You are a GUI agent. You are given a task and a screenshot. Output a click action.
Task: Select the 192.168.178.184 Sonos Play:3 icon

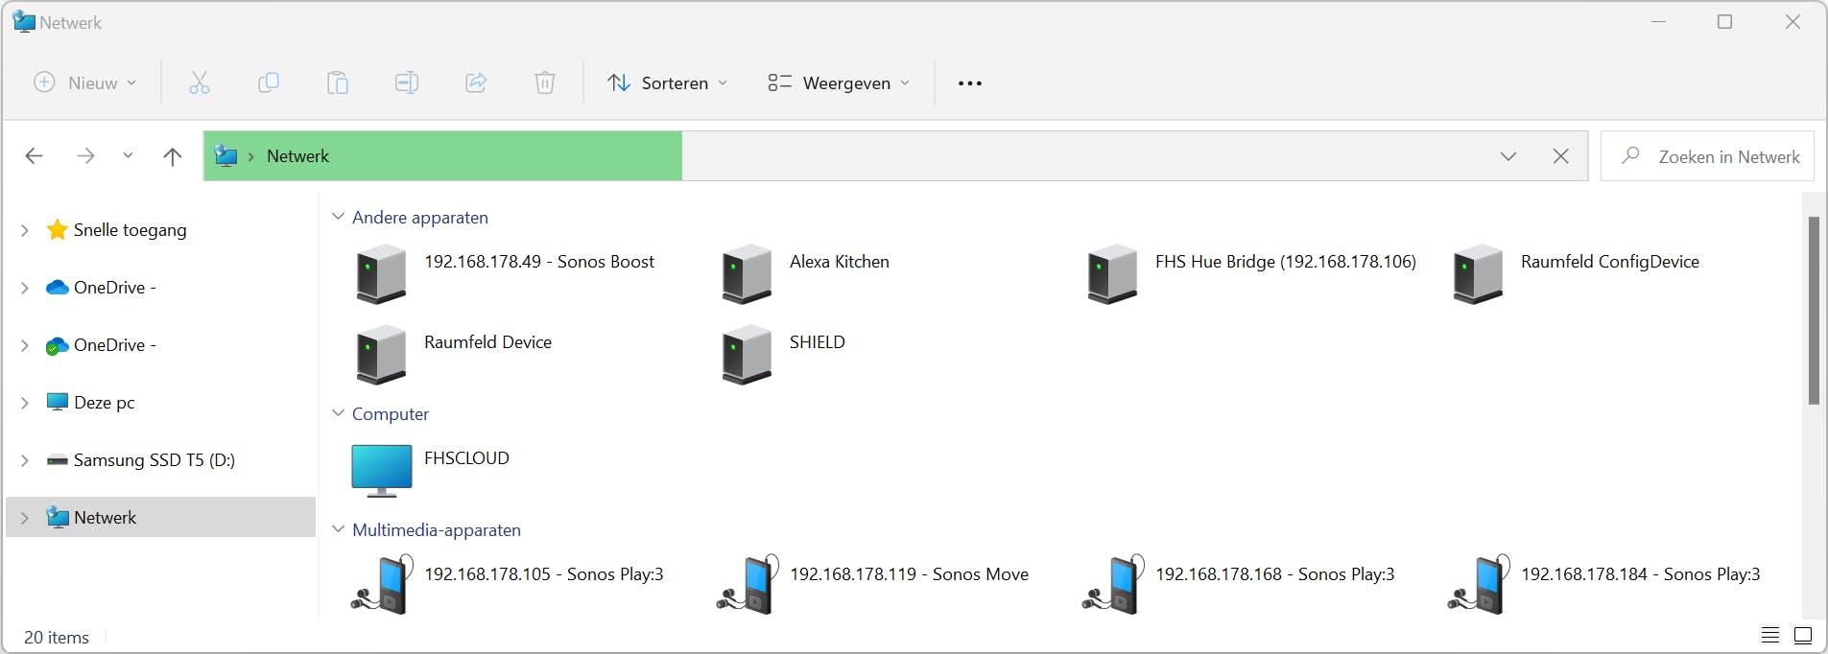click(1478, 584)
